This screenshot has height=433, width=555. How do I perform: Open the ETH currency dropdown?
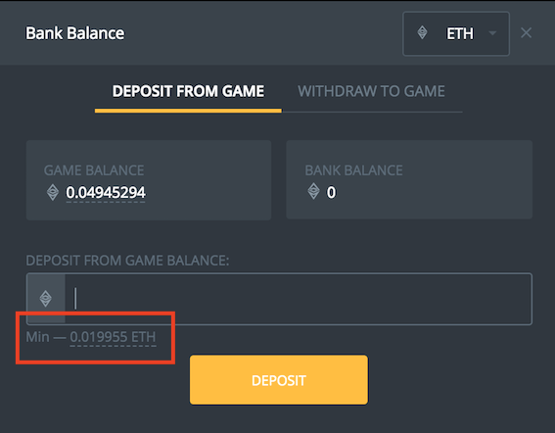456,33
